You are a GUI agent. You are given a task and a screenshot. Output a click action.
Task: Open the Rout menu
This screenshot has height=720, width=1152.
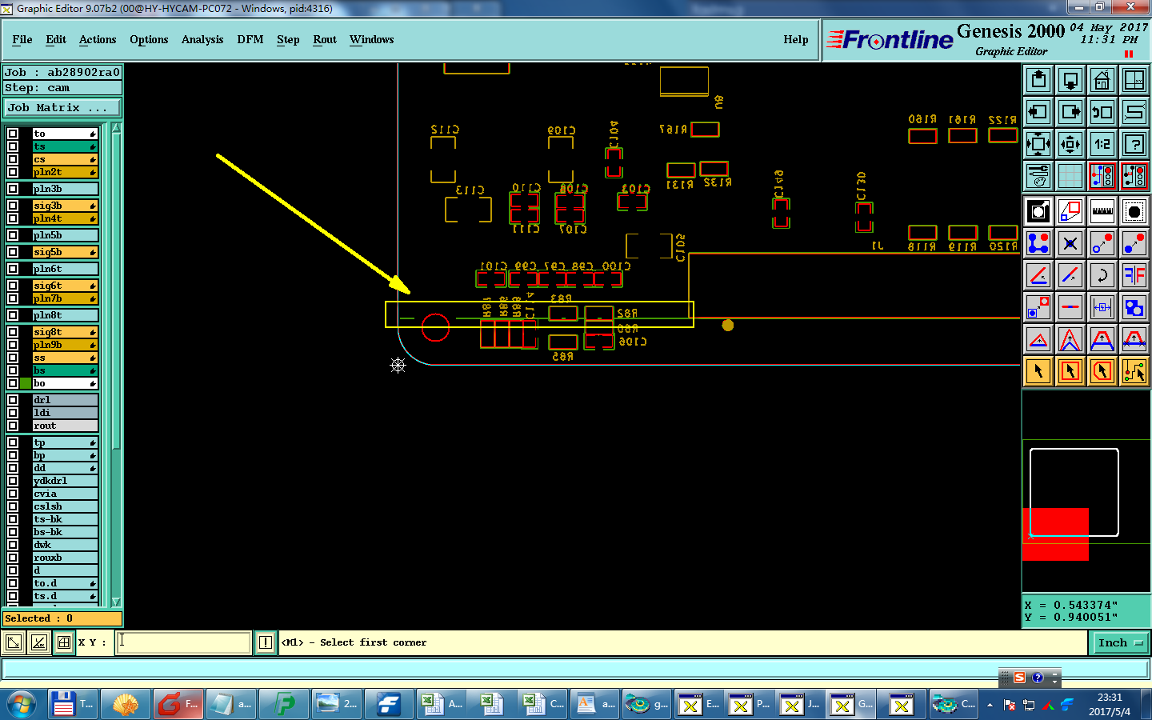325,39
